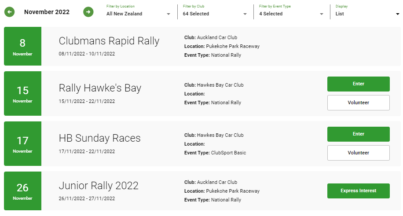
Task: Select the 8 November date tile
Action: (22, 46)
